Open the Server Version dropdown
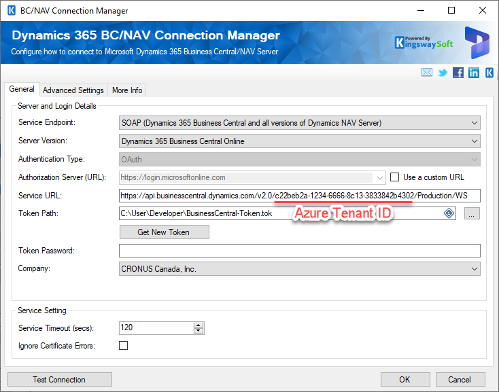The height and width of the screenshot is (392, 499). (x=300, y=141)
